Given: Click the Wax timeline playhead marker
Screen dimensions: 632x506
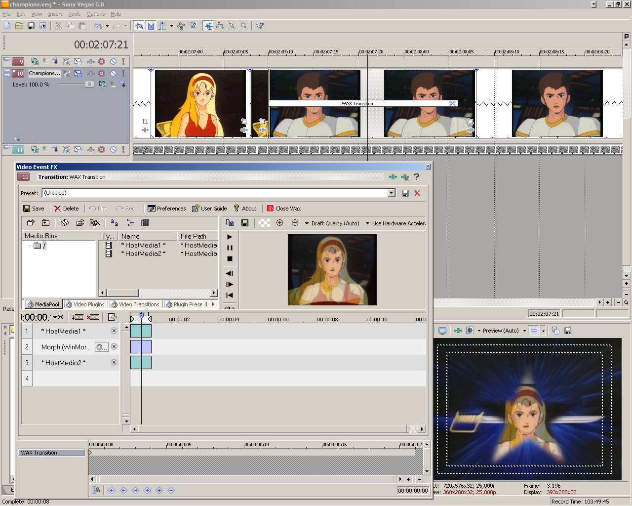Looking at the screenshot, I should point(141,315).
